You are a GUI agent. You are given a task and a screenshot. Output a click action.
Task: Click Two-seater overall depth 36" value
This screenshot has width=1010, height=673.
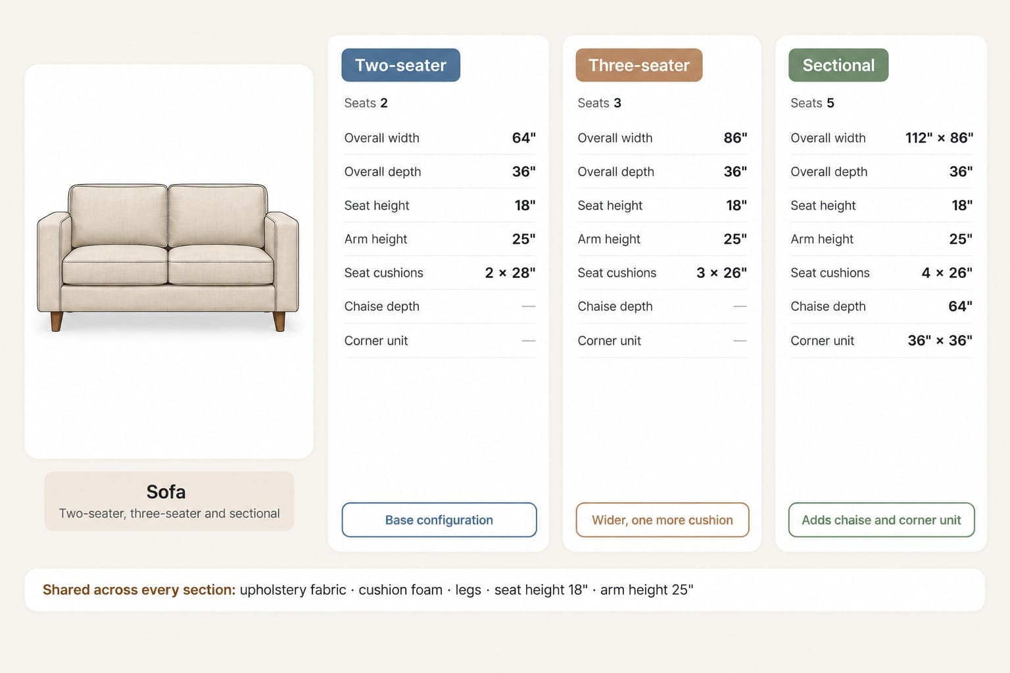tap(523, 172)
